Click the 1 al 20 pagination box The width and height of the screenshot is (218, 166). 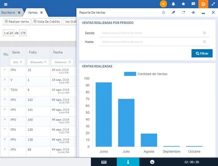(9, 33)
